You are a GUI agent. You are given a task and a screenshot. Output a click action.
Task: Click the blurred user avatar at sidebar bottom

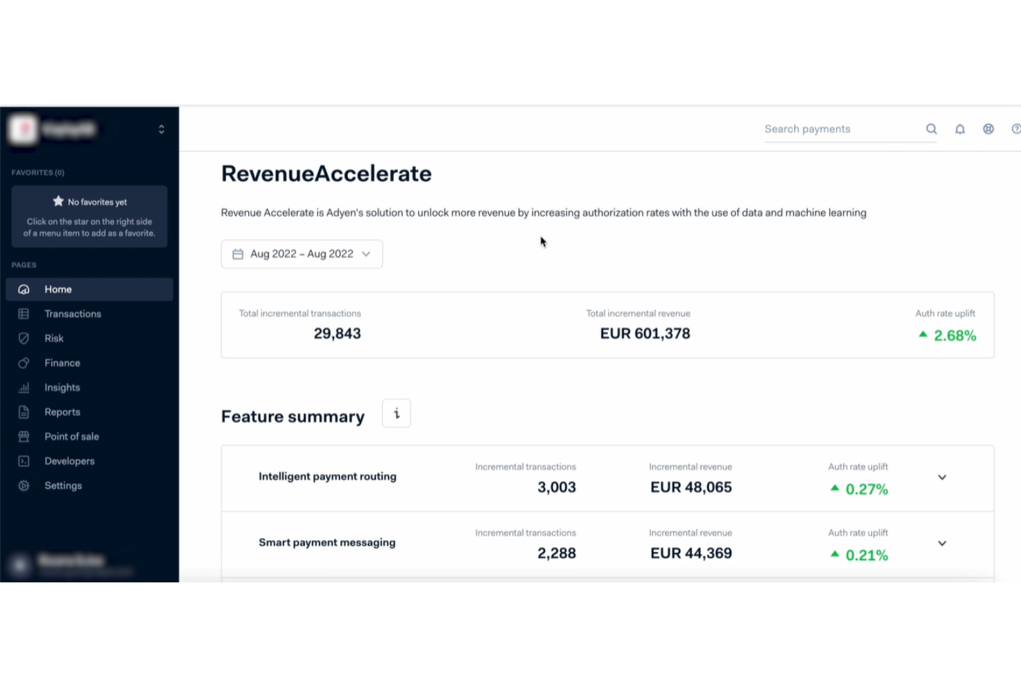[20, 565]
